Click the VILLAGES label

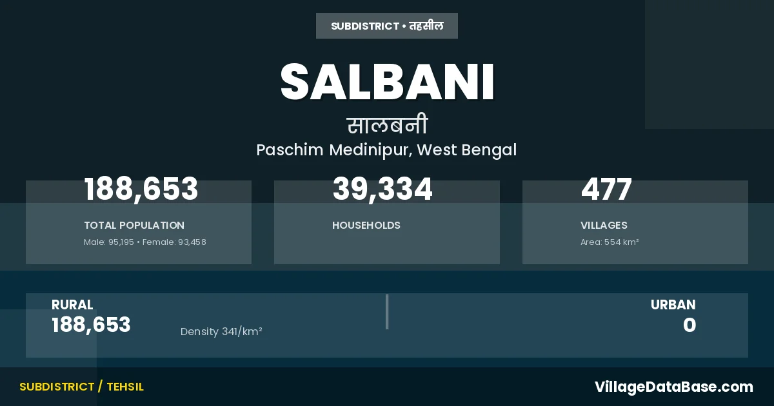click(604, 226)
